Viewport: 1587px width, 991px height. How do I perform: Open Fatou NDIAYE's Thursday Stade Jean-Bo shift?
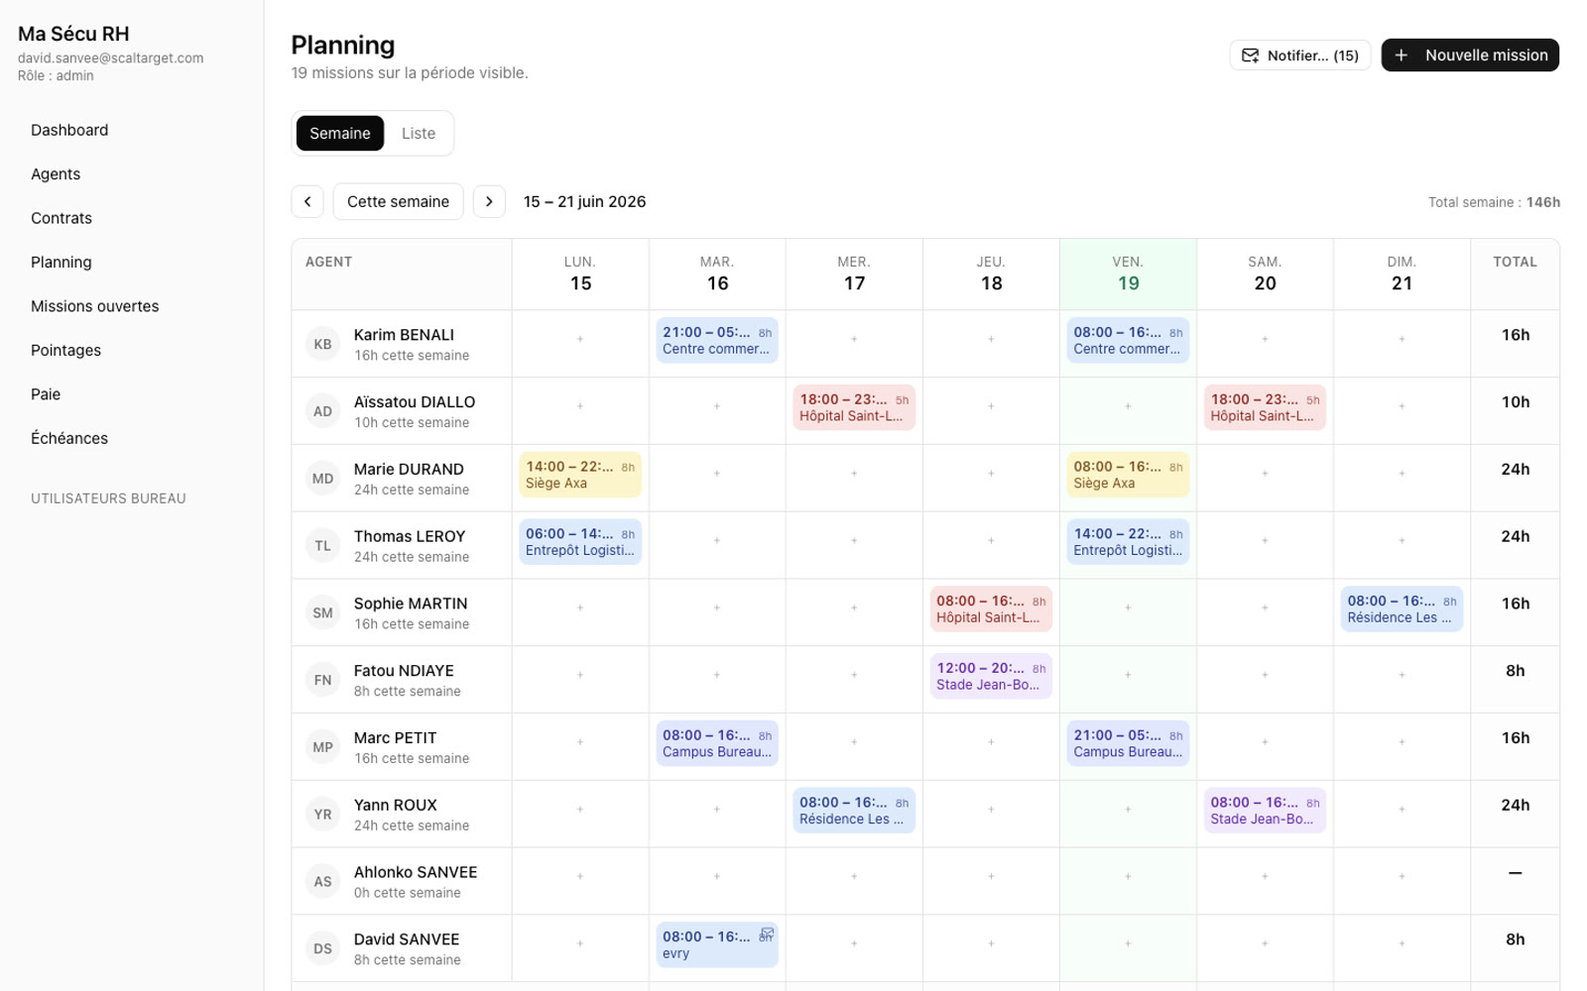[x=991, y=676]
